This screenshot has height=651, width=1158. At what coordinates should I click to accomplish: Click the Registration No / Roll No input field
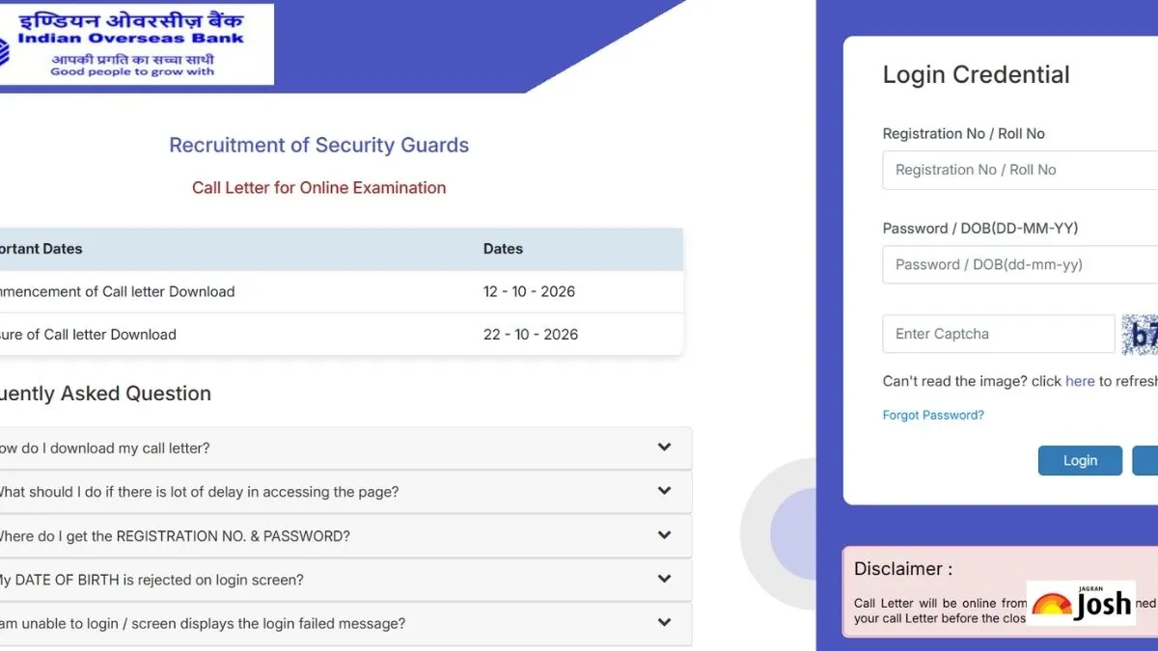click(x=1020, y=170)
